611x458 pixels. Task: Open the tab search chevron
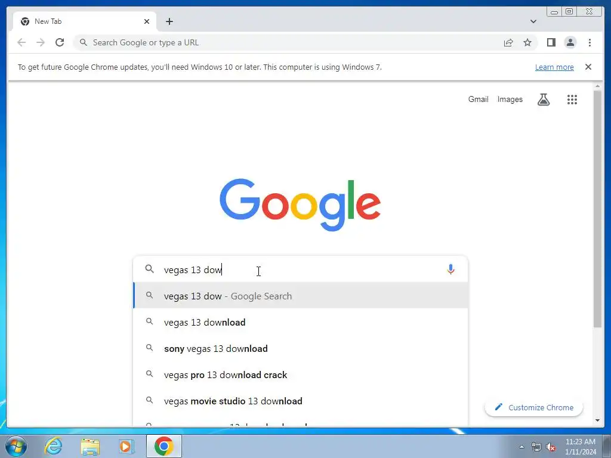tap(533, 21)
